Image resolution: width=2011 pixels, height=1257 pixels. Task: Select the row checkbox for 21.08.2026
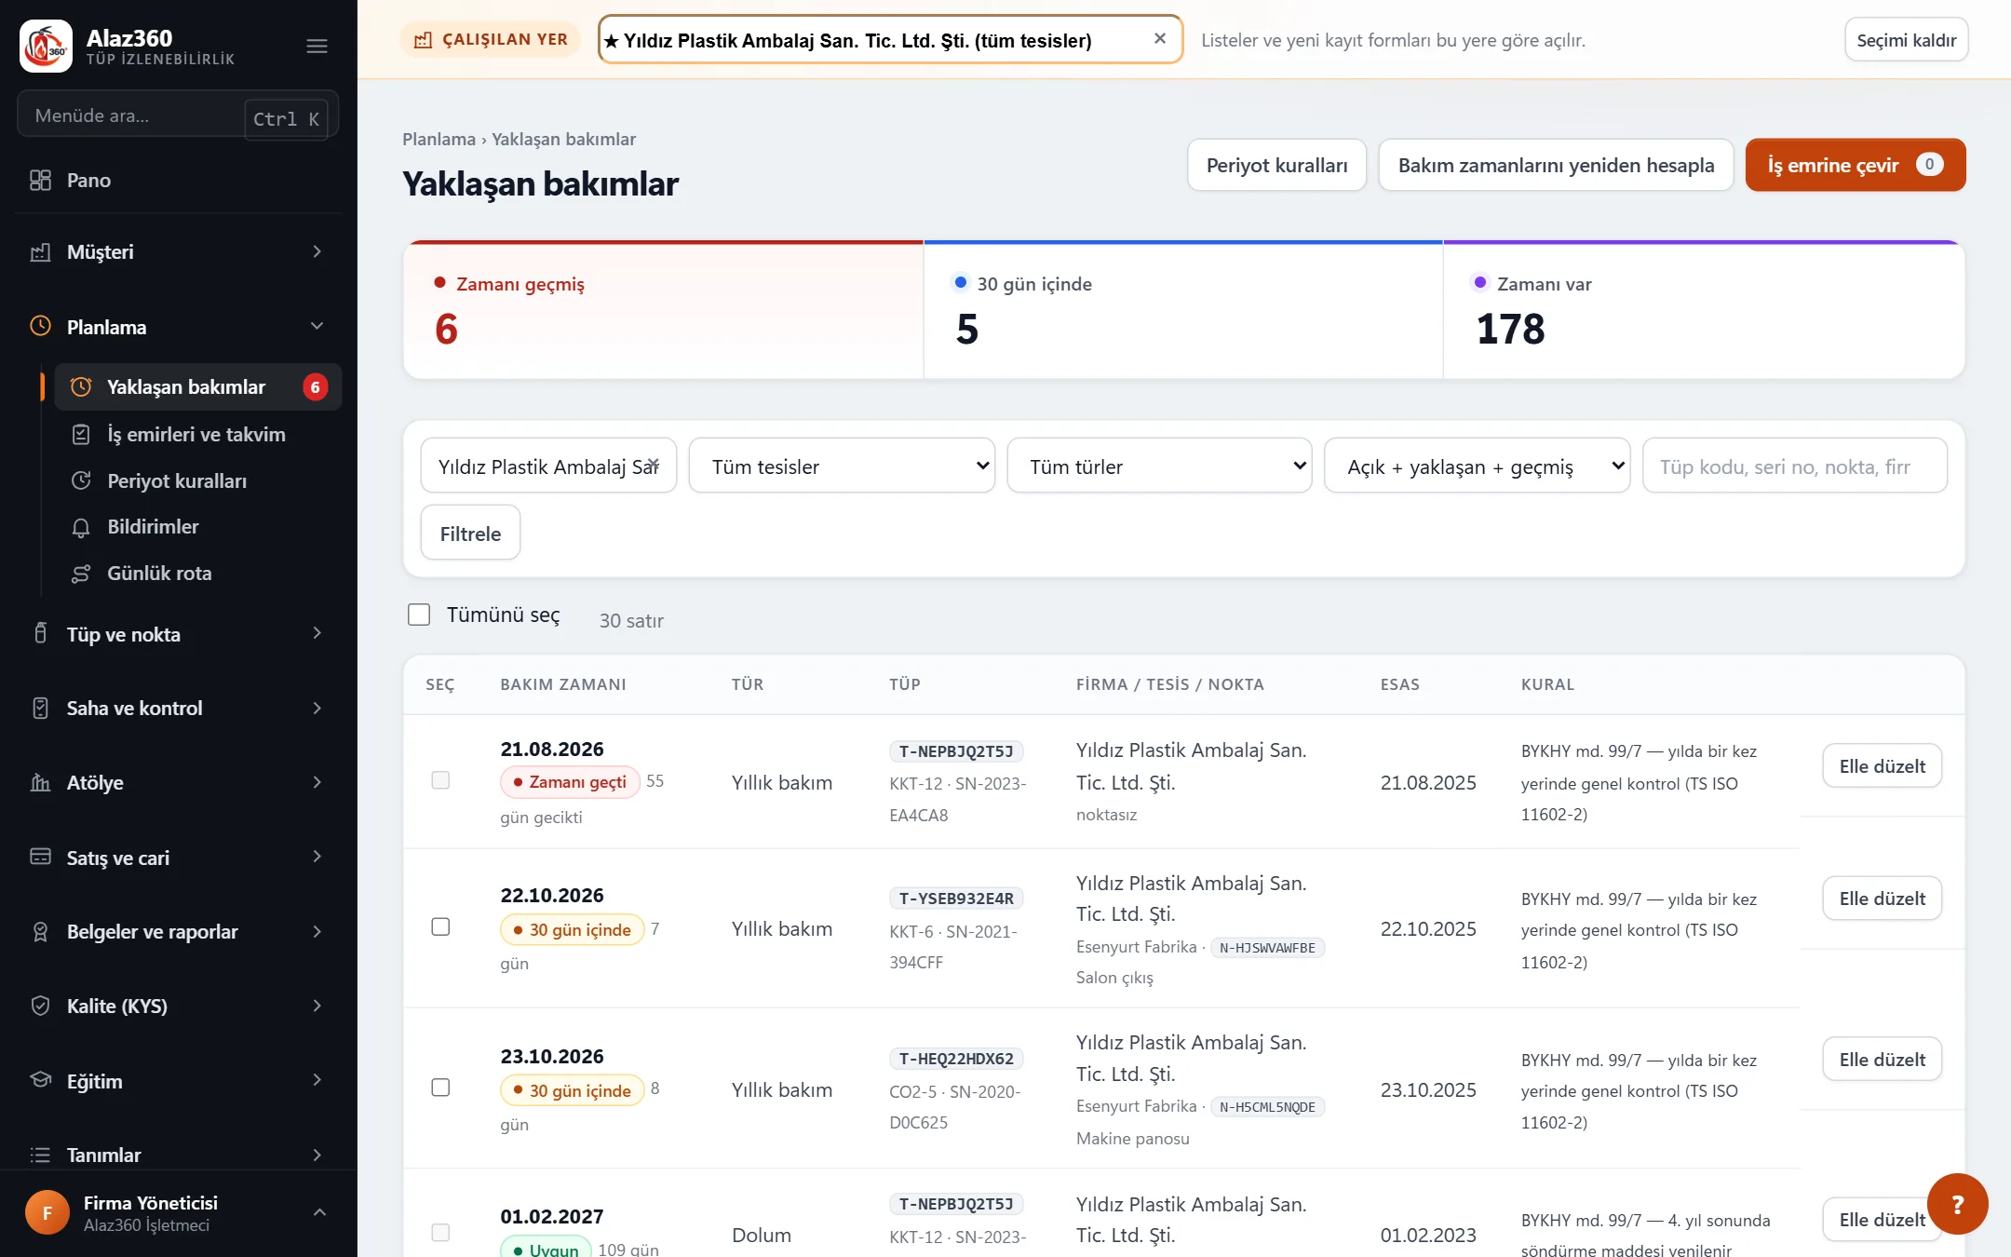coord(440,780)
